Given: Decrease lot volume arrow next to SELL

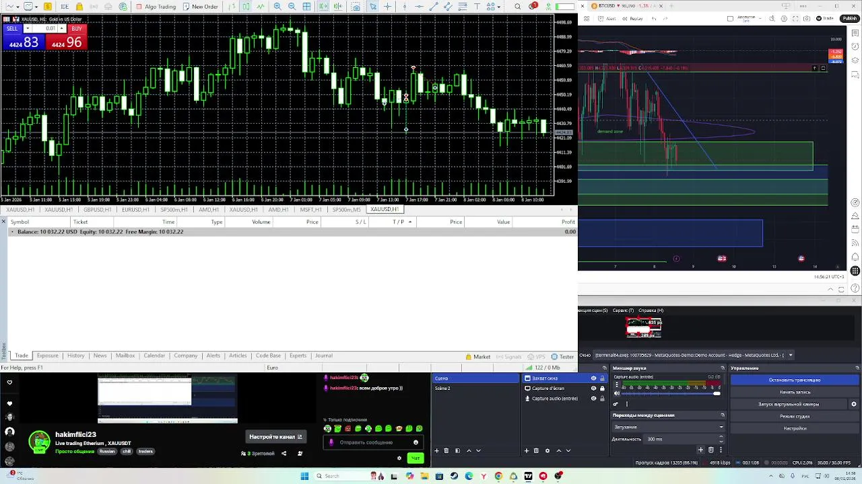Looking at the screenshot, I should pos(27,29).
